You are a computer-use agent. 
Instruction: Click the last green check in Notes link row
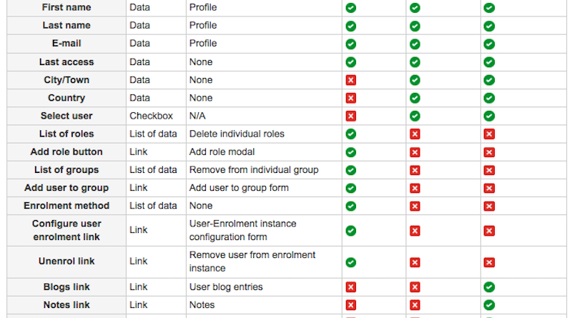click(x=489, y=305)
